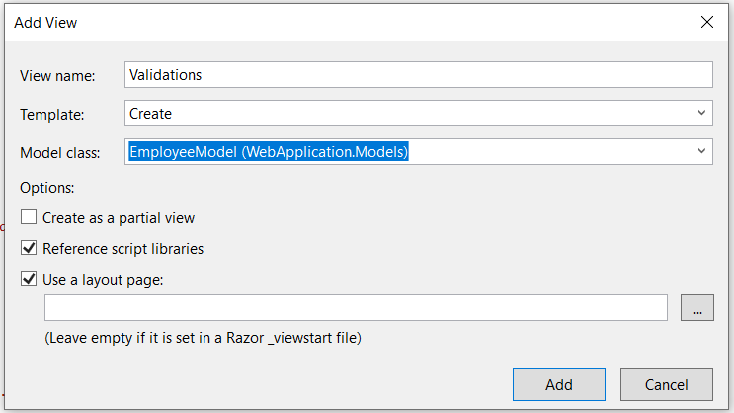Click the EmployeeModel model class field

[419, 151]
